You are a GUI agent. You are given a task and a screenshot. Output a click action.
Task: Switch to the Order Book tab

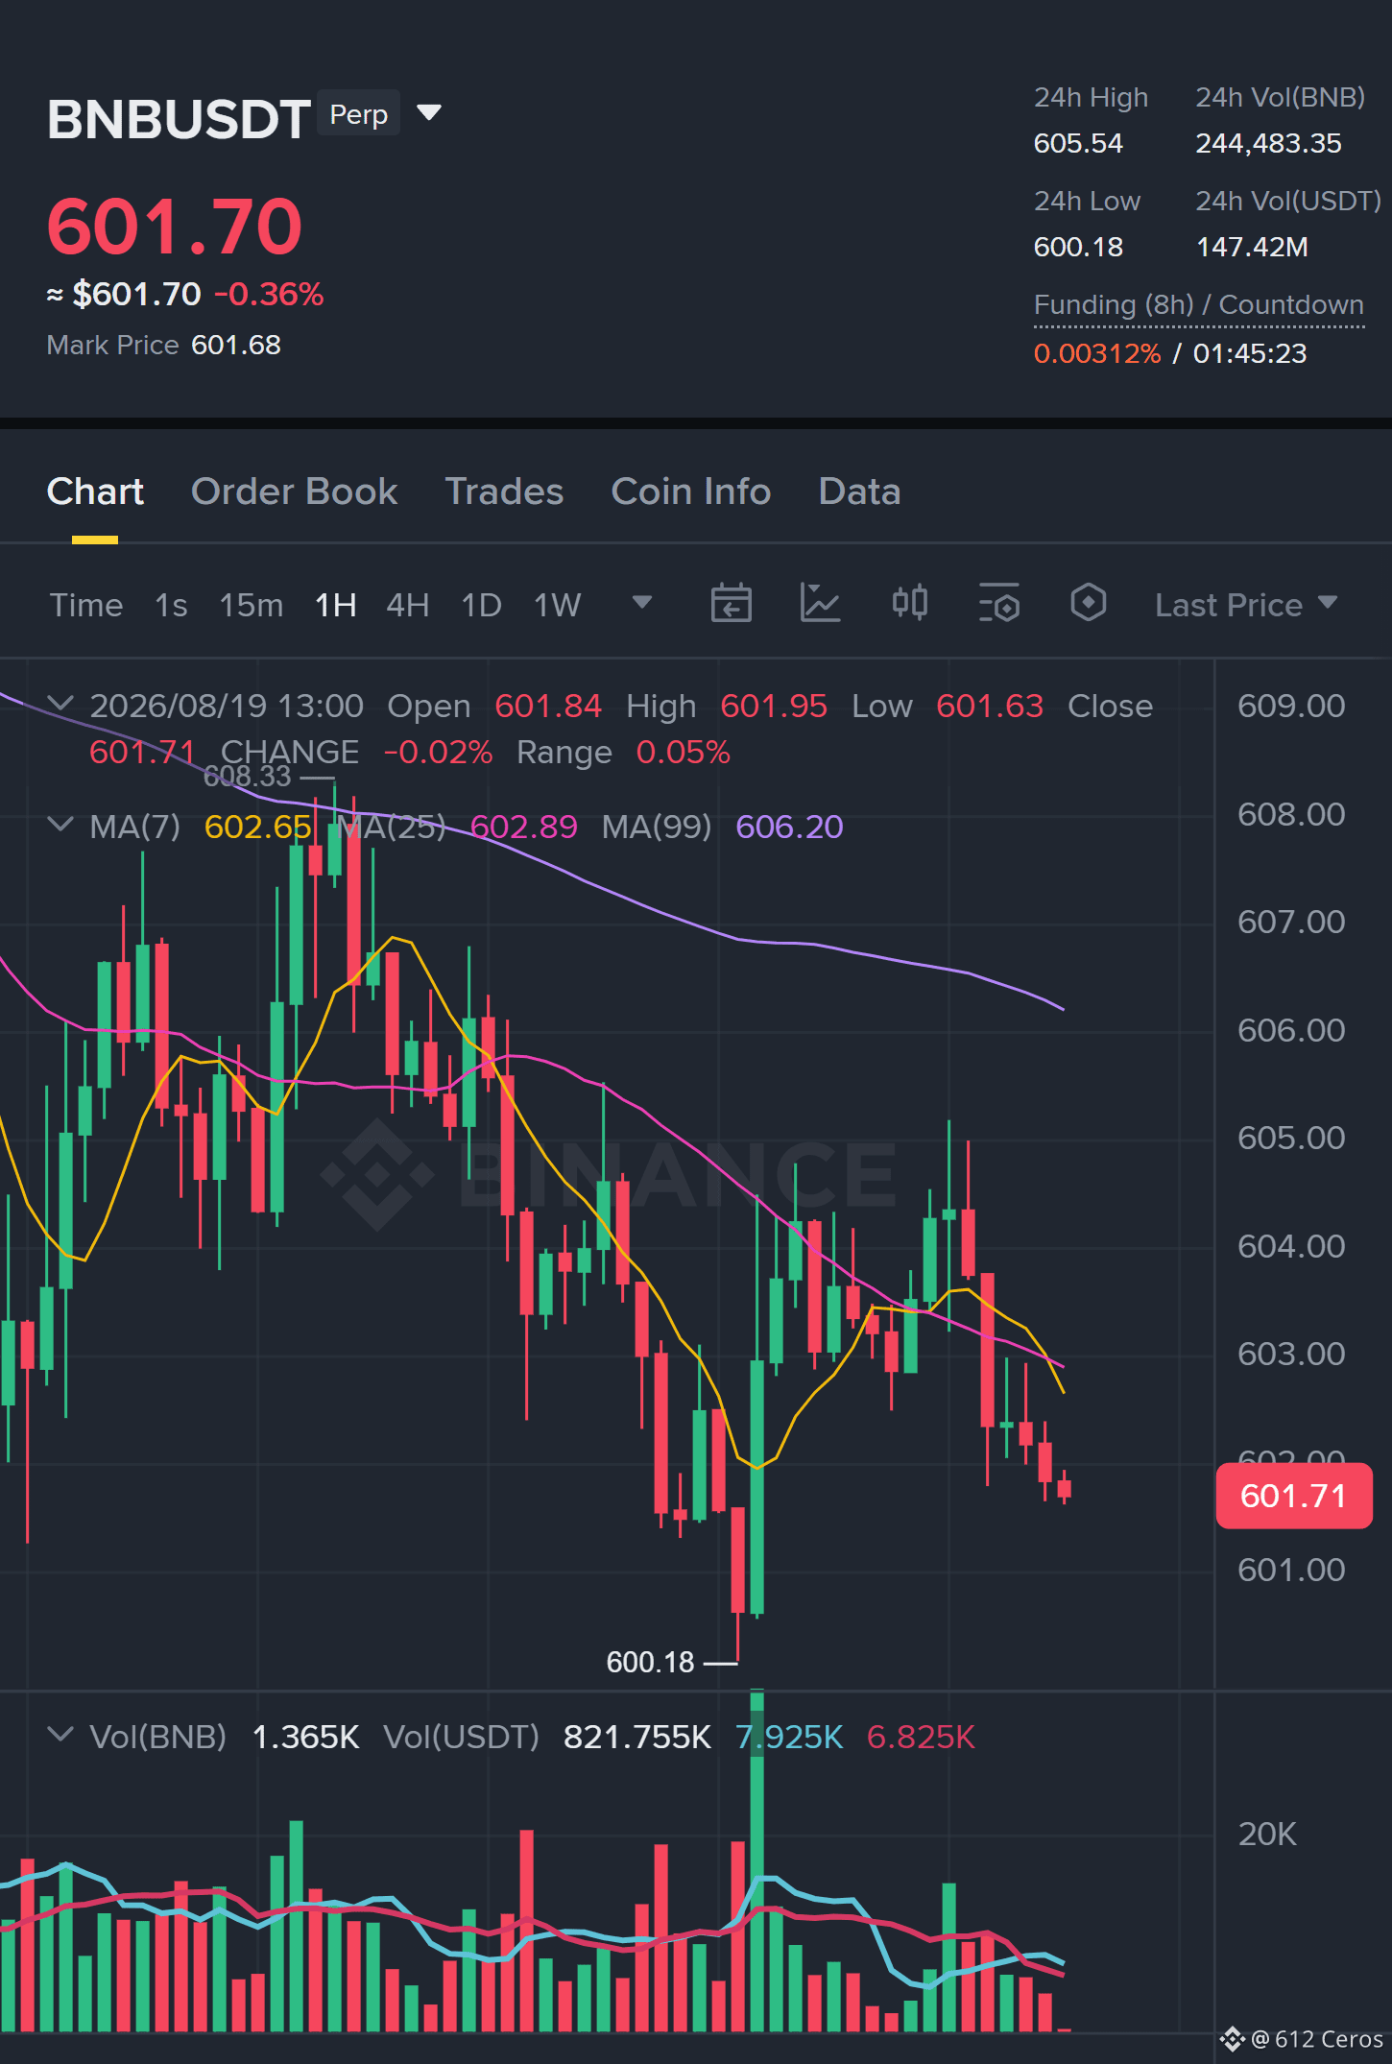pyautogui.click(x=294, y=492)
